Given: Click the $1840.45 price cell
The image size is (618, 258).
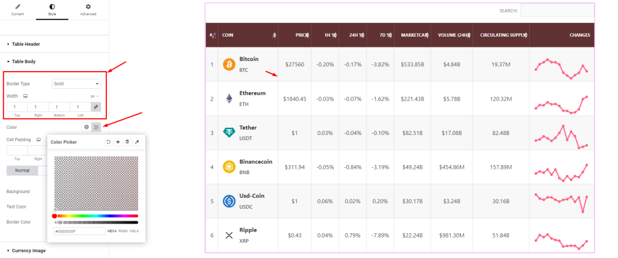Looking at the screenshot, I should [295, 98].
